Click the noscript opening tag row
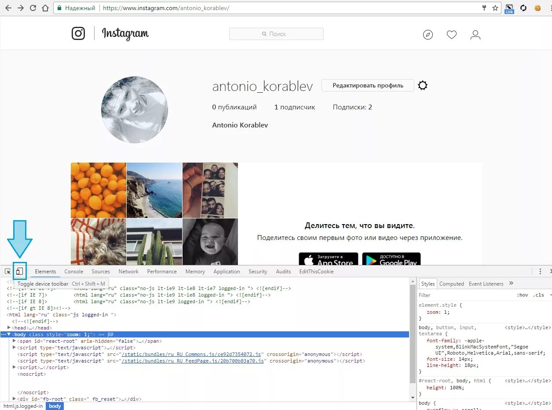The height and width of the screenshot is (410, 552). (32, 374)
